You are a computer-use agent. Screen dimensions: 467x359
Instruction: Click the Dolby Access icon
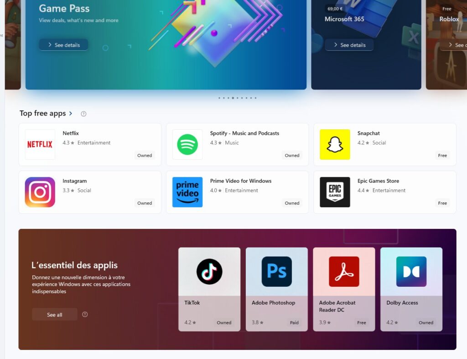click(x=411, y=271)
